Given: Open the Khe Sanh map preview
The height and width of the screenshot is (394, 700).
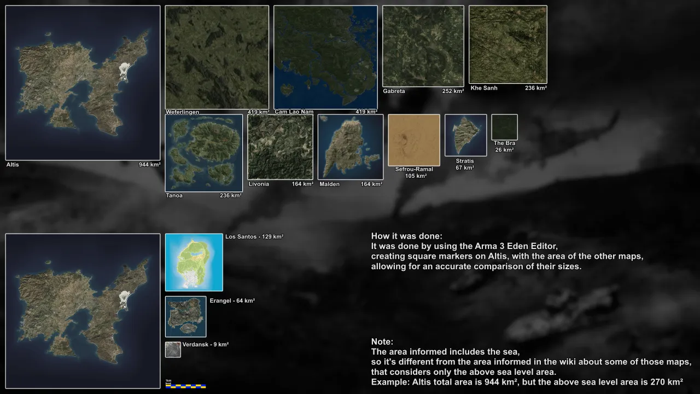Looking at the screenshot, I should [x=507, y=44].
